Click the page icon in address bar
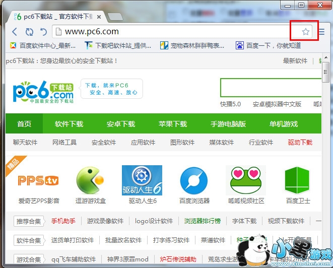This screenshot has height=268, width=333. coord(58,32)
